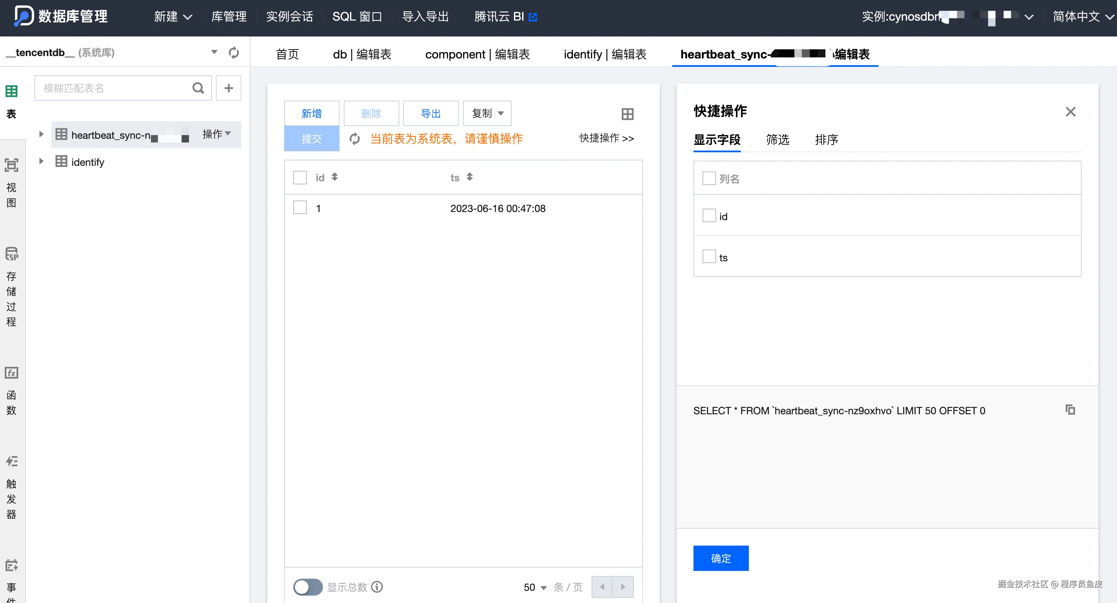Open the 视图 views sidebar icon
1117x603 pixels.
click(x=11, y=165)
